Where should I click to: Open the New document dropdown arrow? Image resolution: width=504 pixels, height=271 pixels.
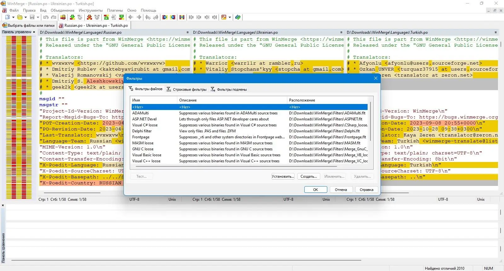(13, 17)
